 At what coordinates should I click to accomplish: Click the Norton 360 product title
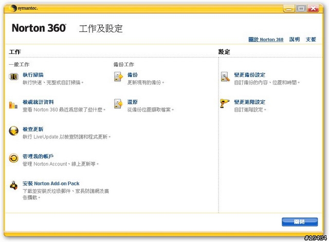(39, 28)
